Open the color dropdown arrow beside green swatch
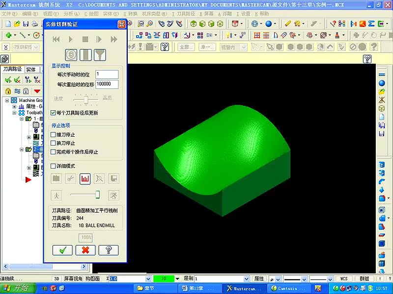Viewport: 393px width, 294px height. click(178, 279)
